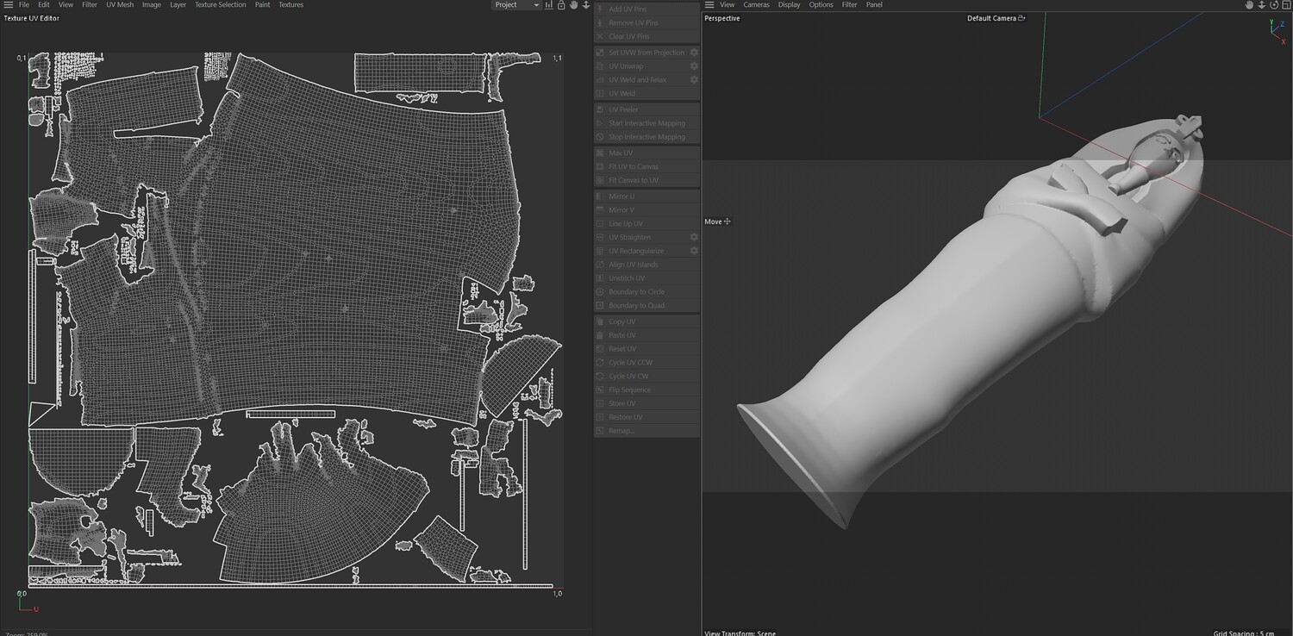This screenshot has width=1293, height=636.
Task: Select the hand pan icon in UV editor header
Action: pyautogui.click(x=574, y=5)
